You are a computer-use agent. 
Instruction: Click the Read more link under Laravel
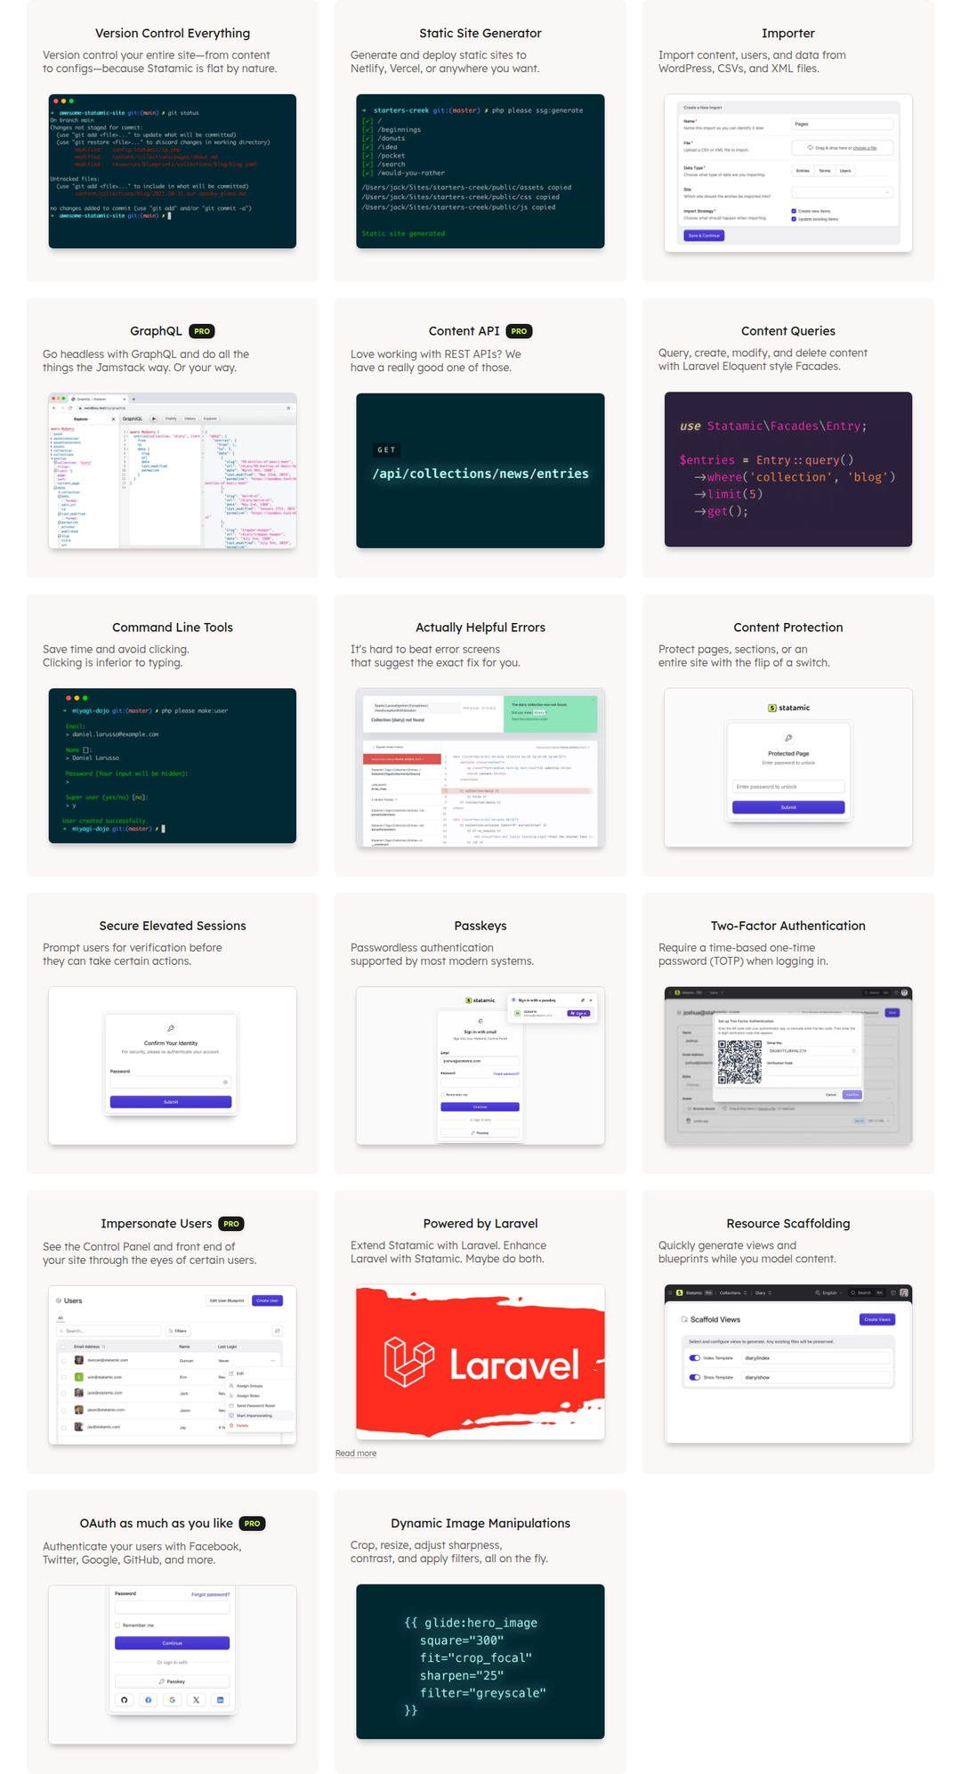pos(356,1454)
